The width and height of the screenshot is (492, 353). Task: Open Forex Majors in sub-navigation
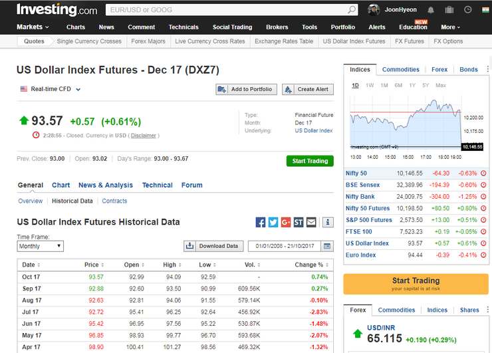[148, 41]
